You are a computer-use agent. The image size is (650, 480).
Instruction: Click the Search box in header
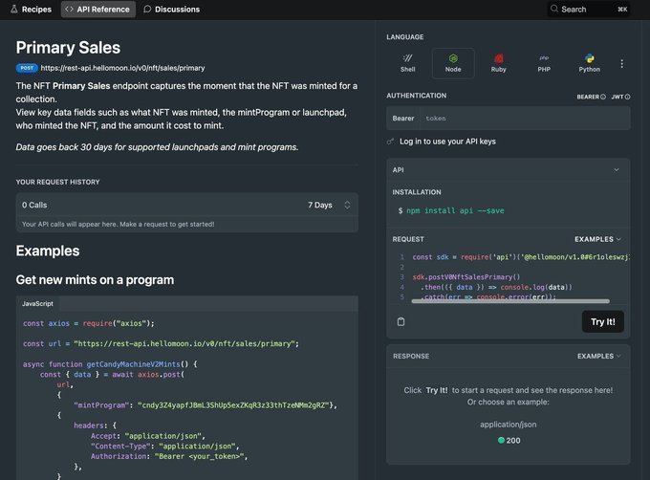589,10
